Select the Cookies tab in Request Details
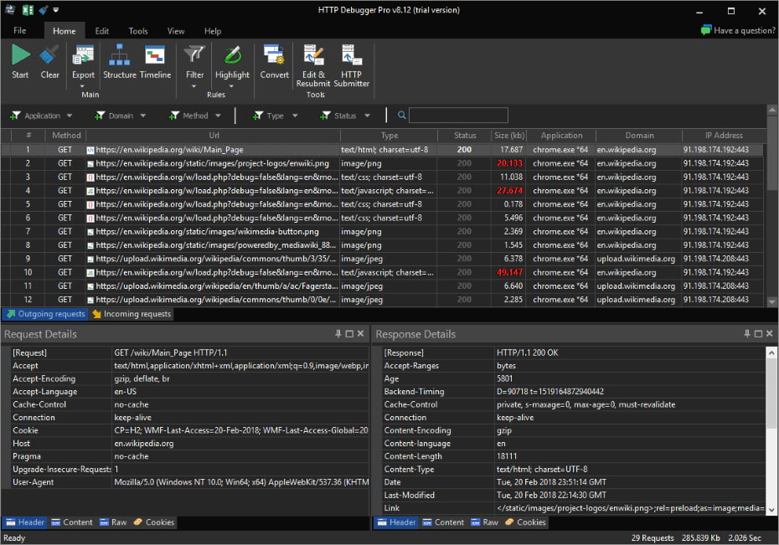Screen dimensions: 779x545 tap(153, 522)
